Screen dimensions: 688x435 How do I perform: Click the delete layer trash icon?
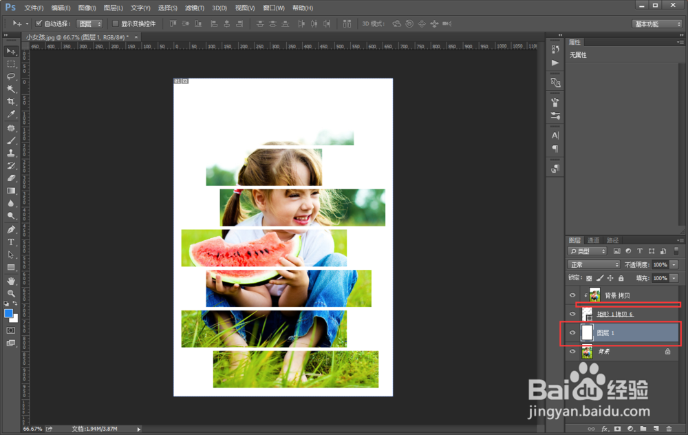pyautogui.click(x=669, y=428)
